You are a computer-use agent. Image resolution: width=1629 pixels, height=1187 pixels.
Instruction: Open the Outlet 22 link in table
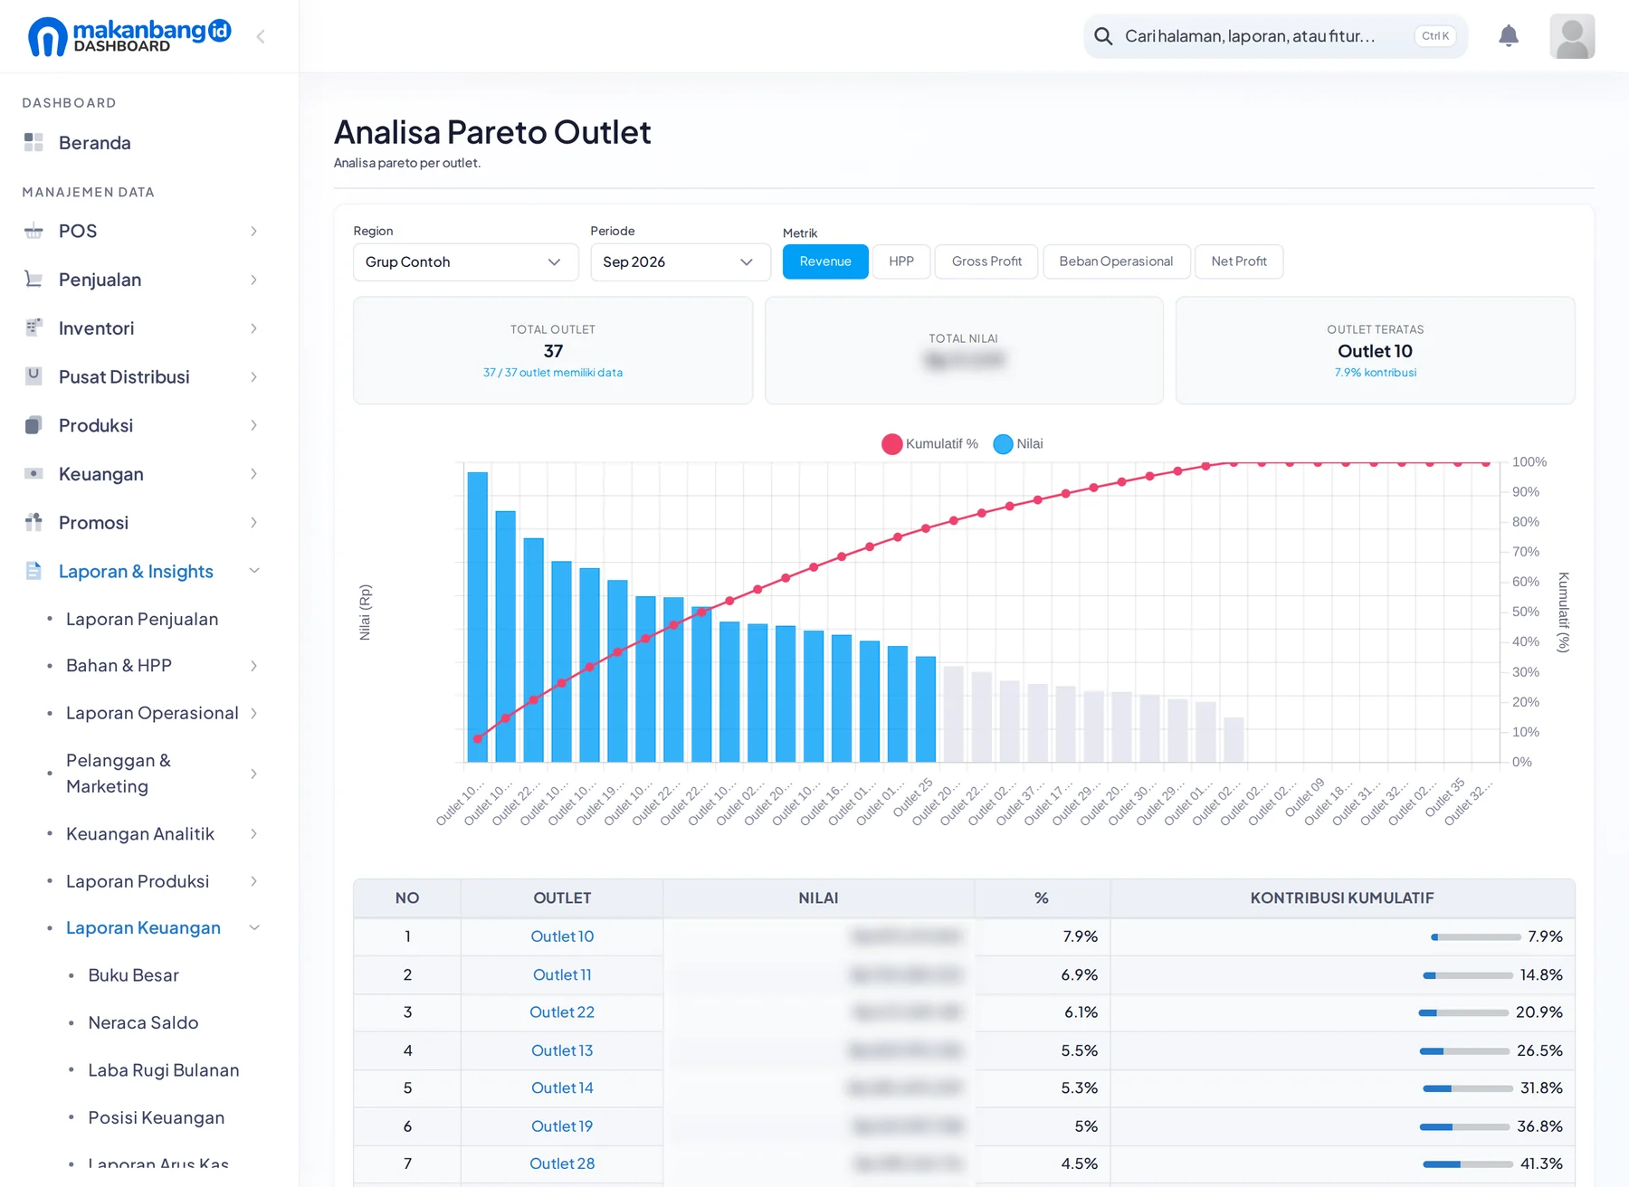click(x=562, y=1012)
